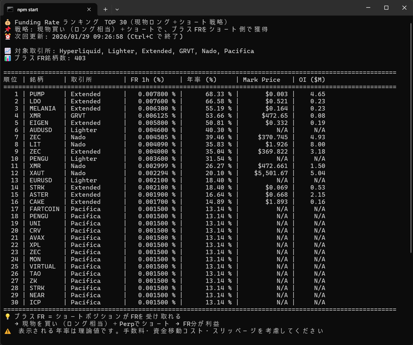Click the pushpin icon on the 戦略 line
The image size is (413, 345).
click(x=8, y=29)
